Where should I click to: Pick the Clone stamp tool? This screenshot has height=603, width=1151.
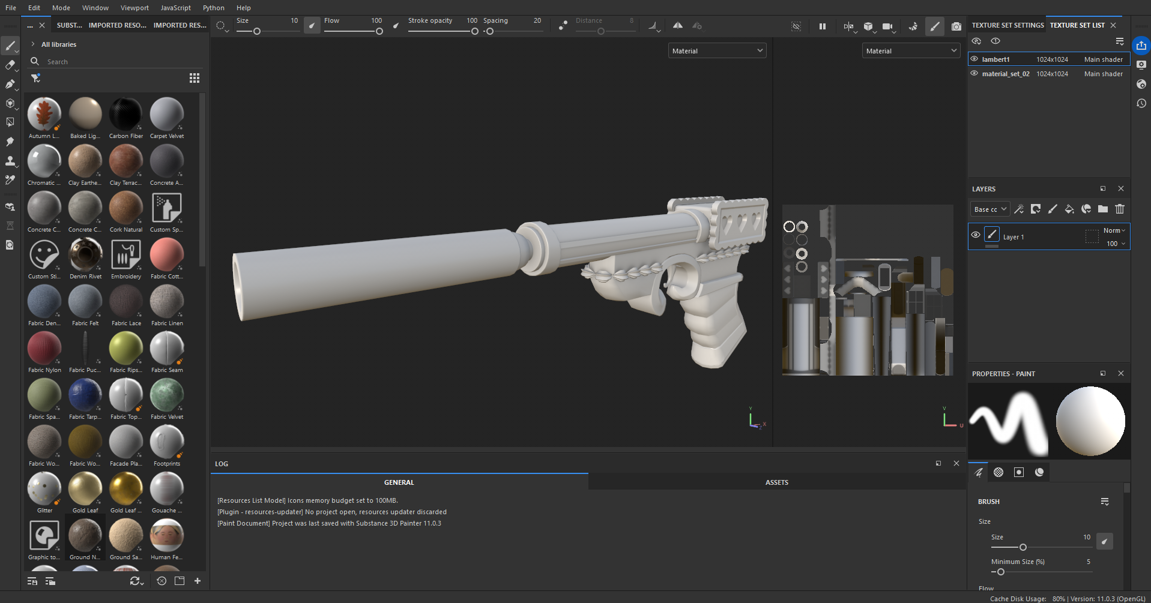(10, 161)
